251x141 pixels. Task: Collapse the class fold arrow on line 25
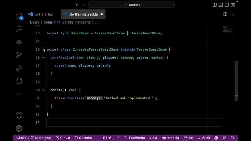pyautogui.click(x=44, y=50)
